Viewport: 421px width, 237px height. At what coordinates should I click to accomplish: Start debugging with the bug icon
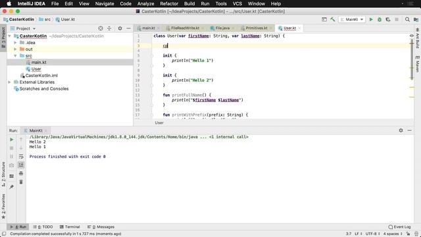coord(380,19)
